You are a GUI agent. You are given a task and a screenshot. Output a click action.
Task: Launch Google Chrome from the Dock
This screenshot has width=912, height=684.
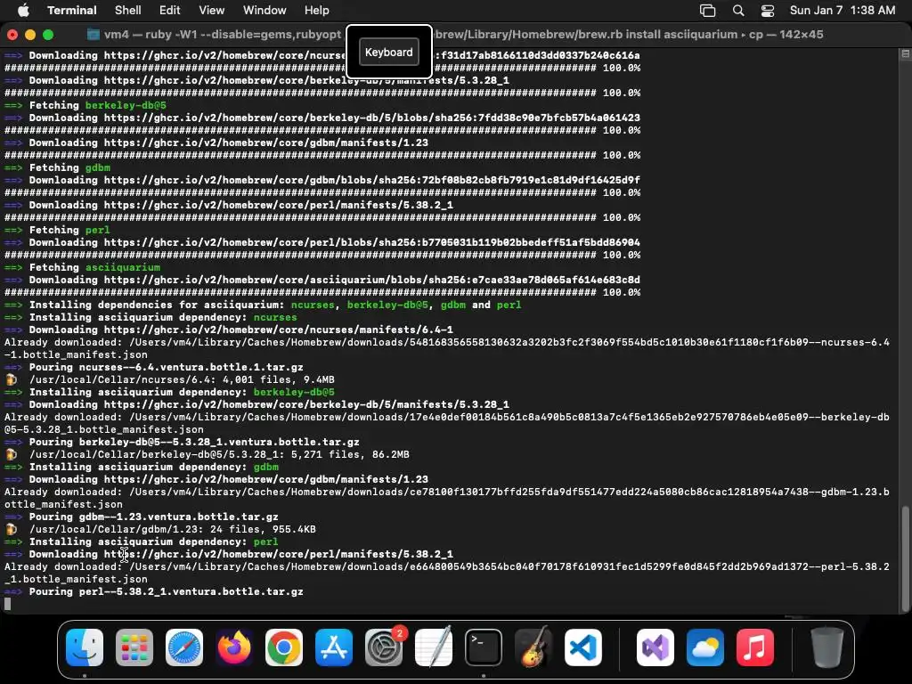pos(284,647)
